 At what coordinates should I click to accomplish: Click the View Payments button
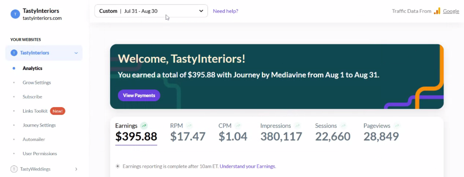[x=139, y=95]
